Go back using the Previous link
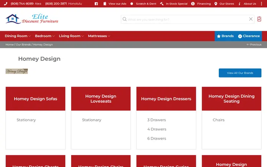Viewport: 267px width, 167px height. coord(254,45)
